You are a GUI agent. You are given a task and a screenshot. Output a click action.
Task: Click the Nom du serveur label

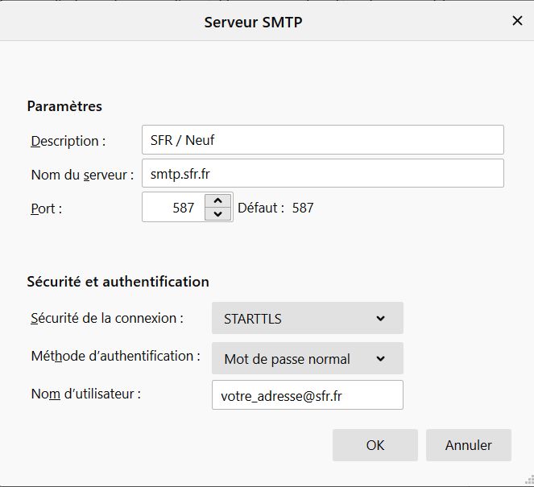coord(82,174)
